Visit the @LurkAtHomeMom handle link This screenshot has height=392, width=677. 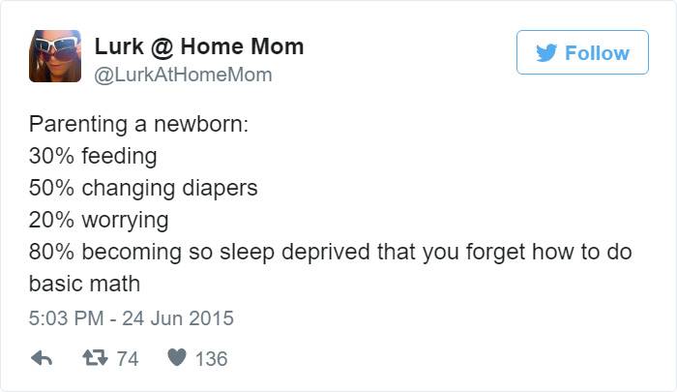183,75
